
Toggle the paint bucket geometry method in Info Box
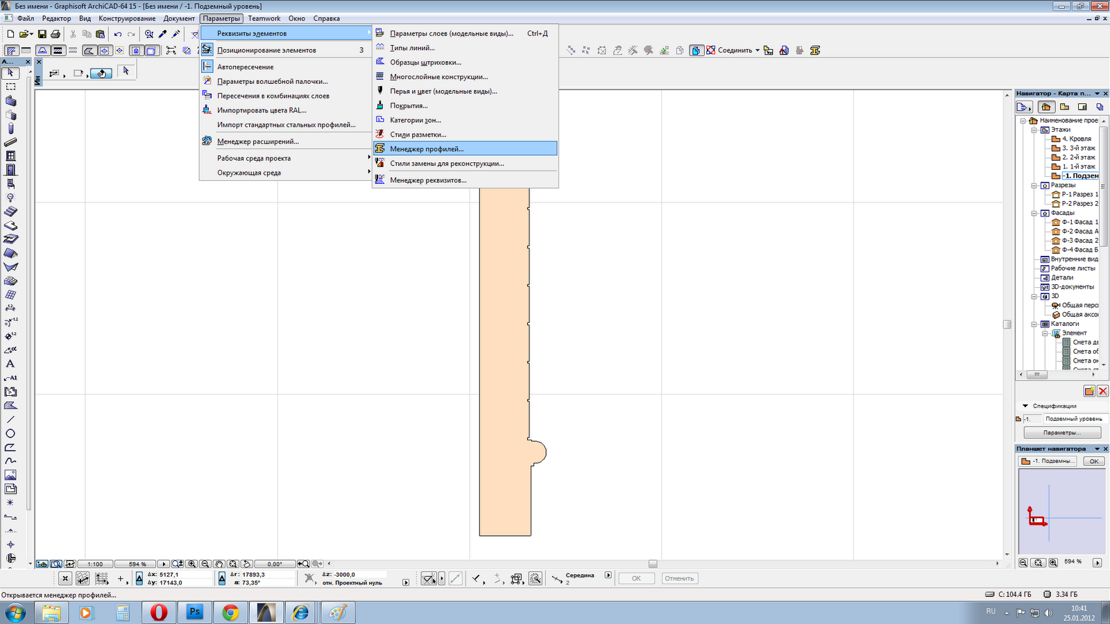pos(101,73)
